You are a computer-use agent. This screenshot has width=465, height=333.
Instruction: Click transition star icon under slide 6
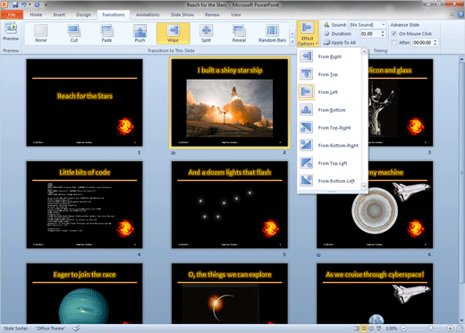[318, 255]
